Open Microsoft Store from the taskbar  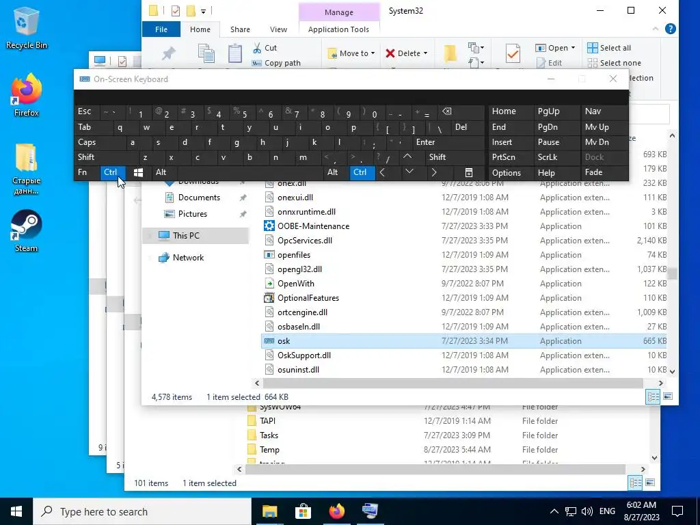tap(303, 511)
